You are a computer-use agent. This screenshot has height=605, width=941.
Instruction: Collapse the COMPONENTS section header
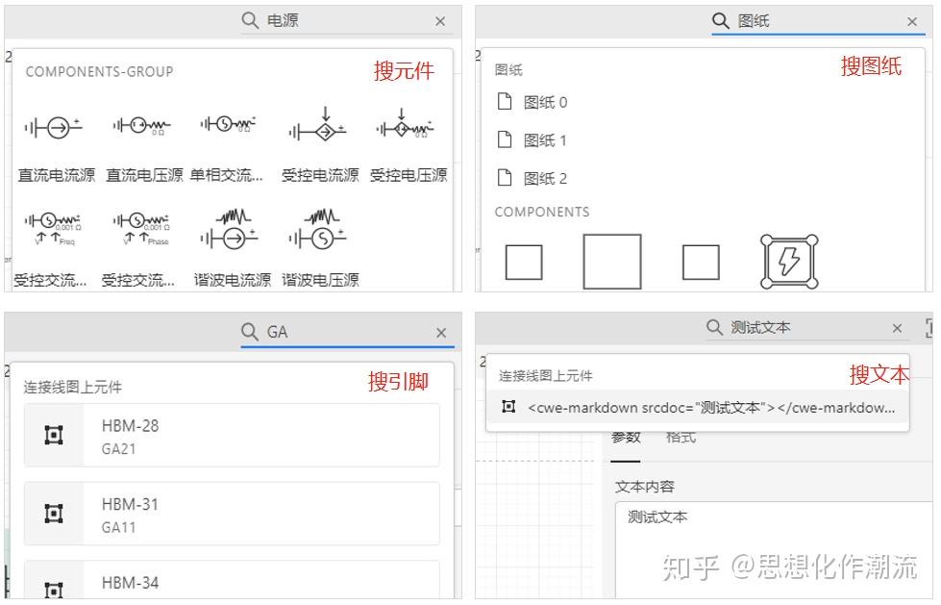coord(541,212)
